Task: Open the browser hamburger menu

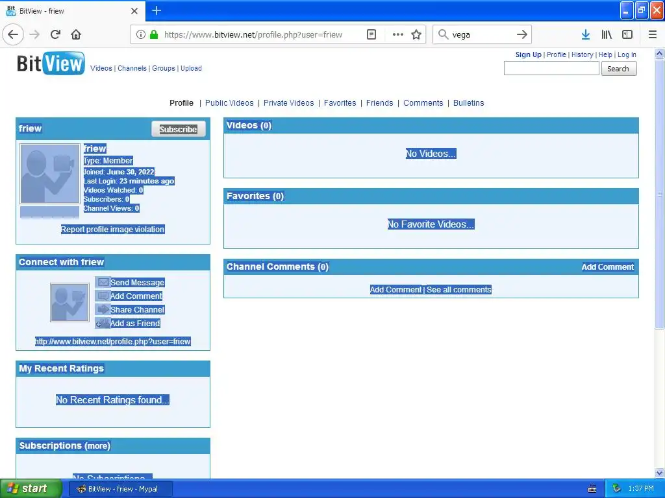Action: (653, 35)
